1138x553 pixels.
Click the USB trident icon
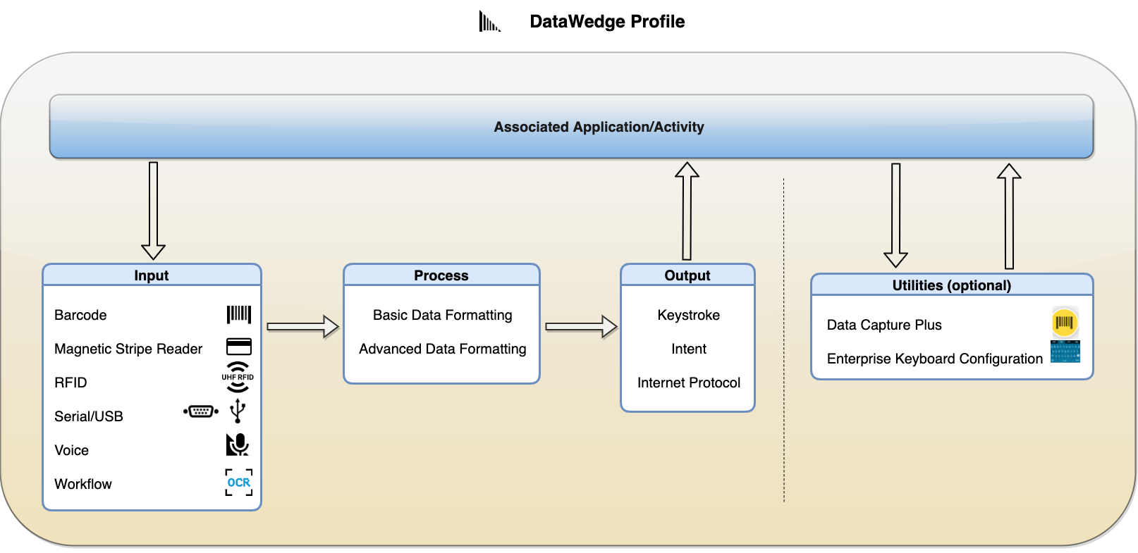coord(238,411)
